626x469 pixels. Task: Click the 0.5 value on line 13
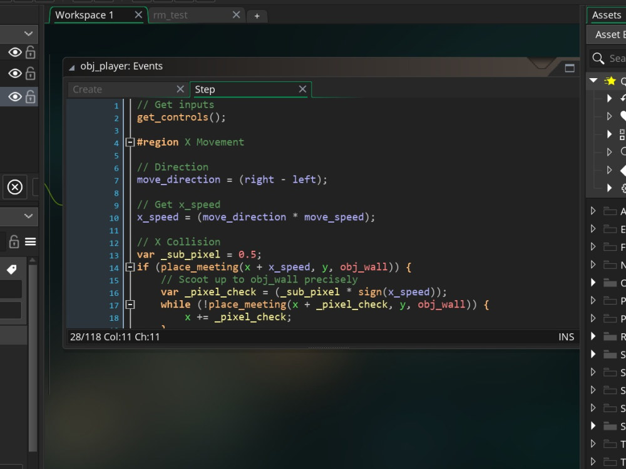coord(247,255)
